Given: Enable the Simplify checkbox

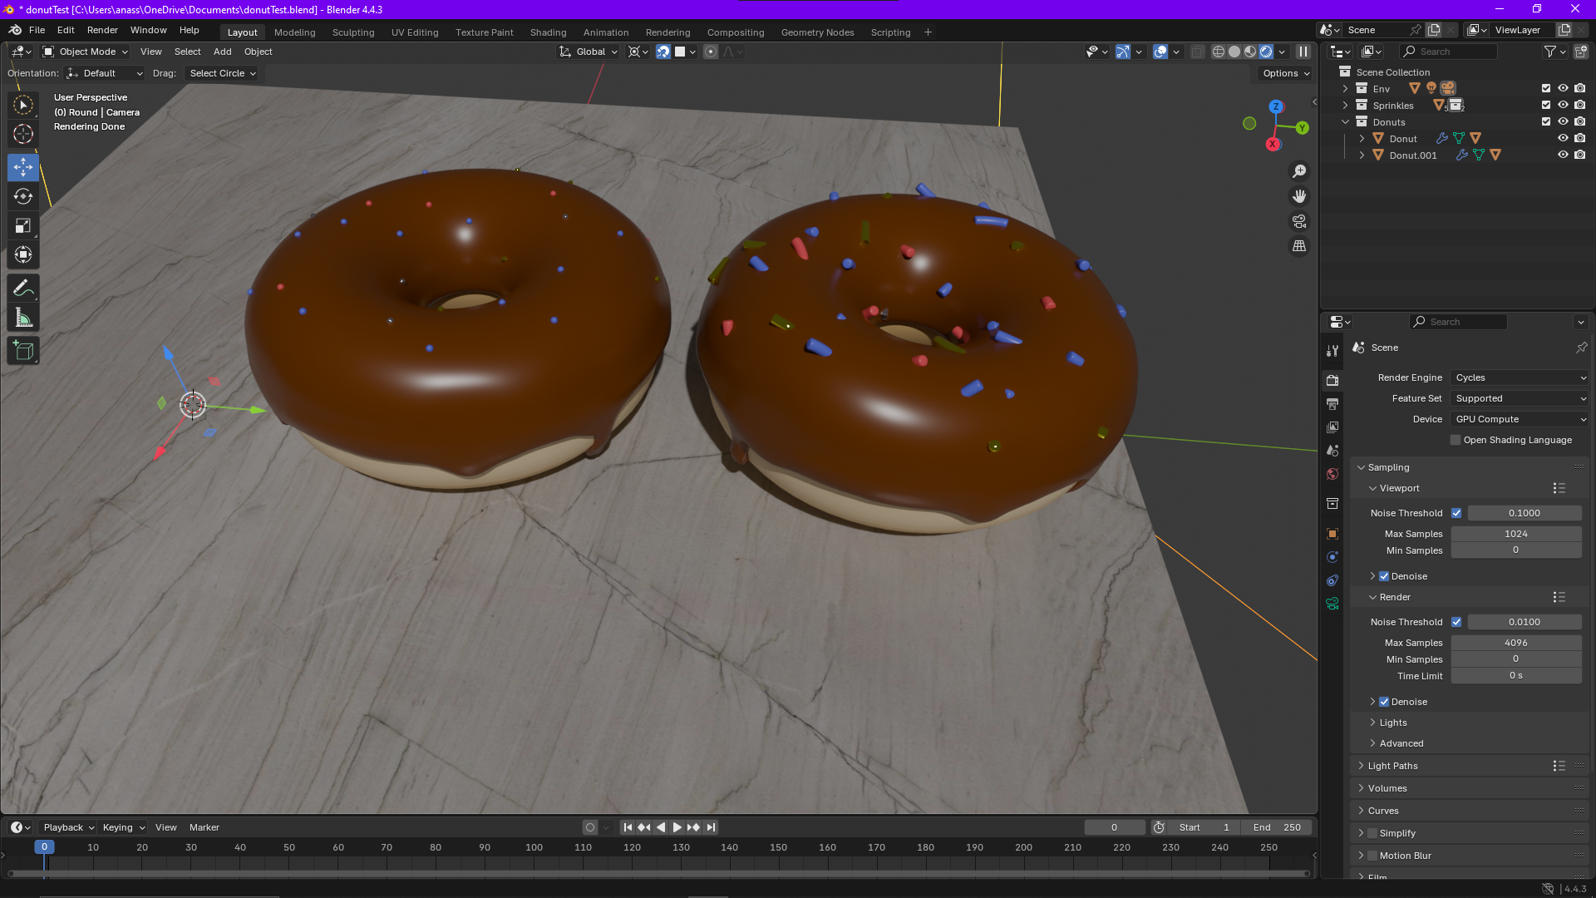Looking at the screenshot, I should pyautogui.click(x=1372, y=833).
